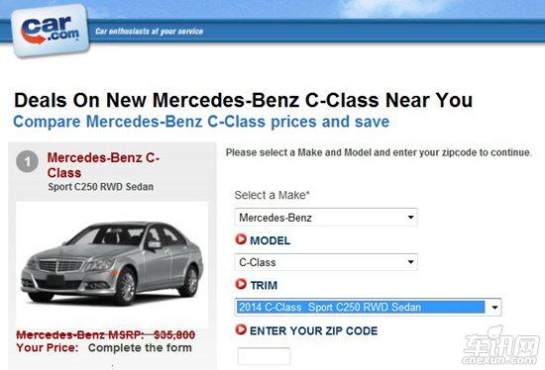Click the Trim dropdown arrow

click(x=494, y=307)
